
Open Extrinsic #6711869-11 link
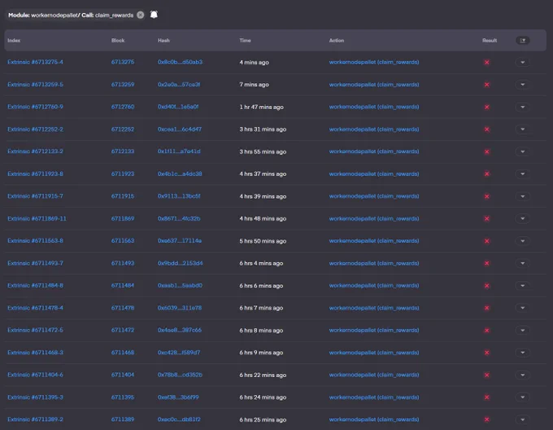point(37,218)
